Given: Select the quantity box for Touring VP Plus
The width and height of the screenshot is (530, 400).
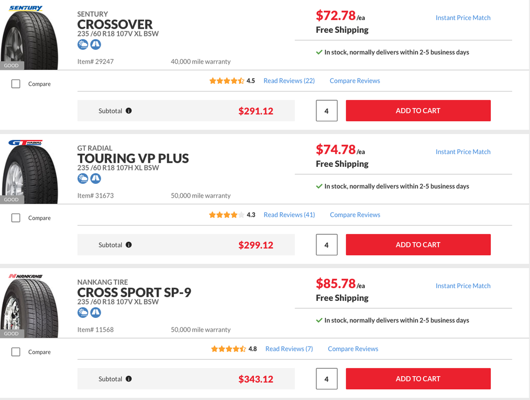Looking at the screenshot, I should pyautogui.click(x=326, y=245).
